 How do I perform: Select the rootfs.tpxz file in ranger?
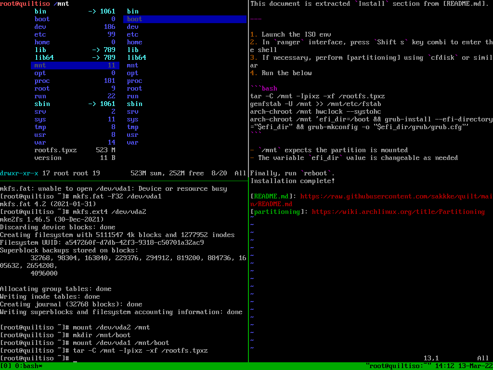point(75,150)
